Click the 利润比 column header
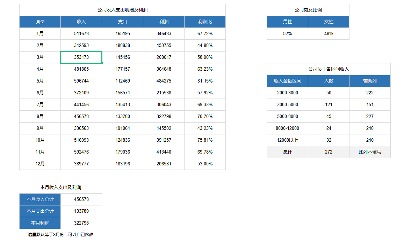 [x=205, y=22]
